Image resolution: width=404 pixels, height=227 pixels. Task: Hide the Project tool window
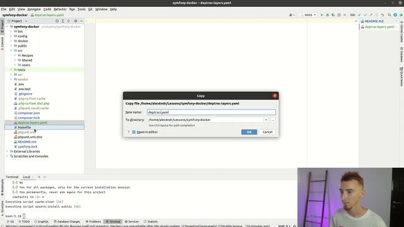pos(81,21)
